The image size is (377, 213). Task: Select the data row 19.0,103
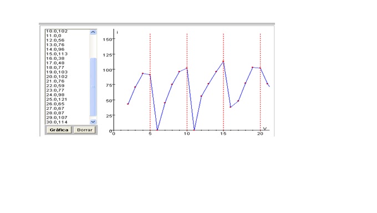pos(57,72)
